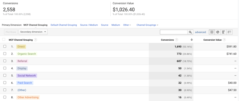Open the Channel Groupings dropdown
This screenshot has height=101, width=239.
[x=147, y=25]
